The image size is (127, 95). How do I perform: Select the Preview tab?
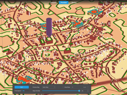point(63,3)
